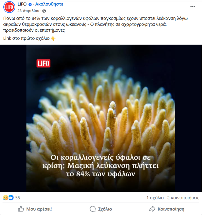This screenshot has height=216, width=206.
Task: Open the LIFO page name link
Action: pos(22,4)
